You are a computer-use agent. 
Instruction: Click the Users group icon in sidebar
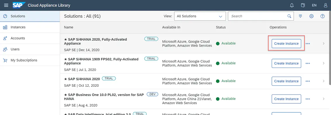(5, 49)
